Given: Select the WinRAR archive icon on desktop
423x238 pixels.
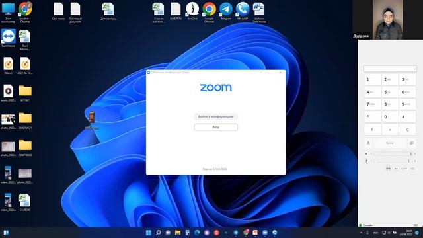Looking at the screenshot, I should 92,120.
